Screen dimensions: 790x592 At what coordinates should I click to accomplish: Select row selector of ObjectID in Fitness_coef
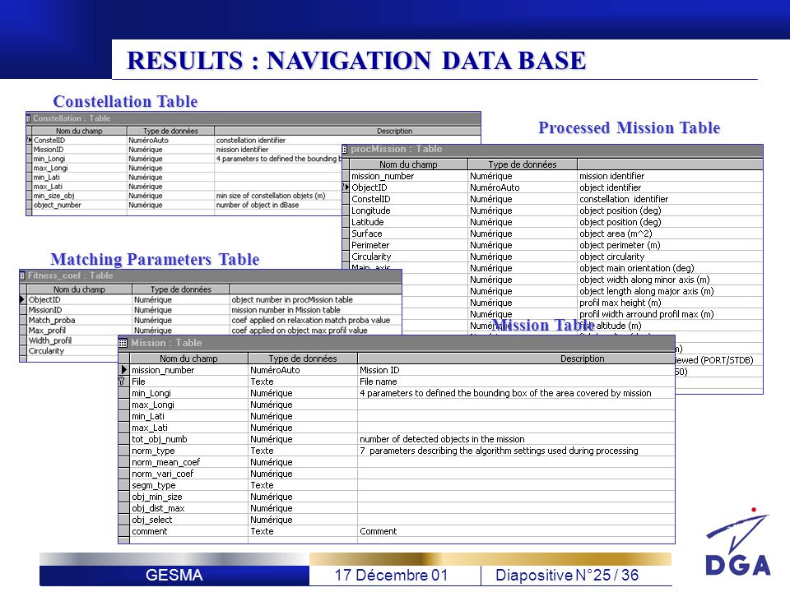coord(22,299)
